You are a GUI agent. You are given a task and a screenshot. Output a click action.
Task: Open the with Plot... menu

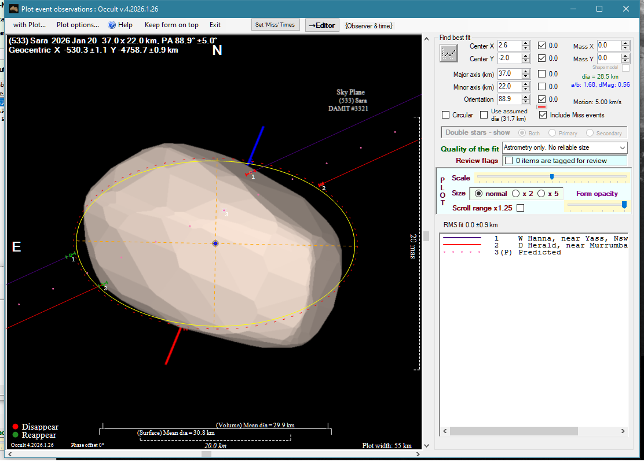[x=29, y=25]
